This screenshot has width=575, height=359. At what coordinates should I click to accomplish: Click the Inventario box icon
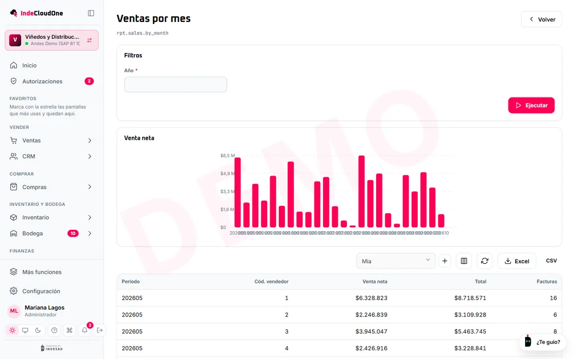coord(14,217)
